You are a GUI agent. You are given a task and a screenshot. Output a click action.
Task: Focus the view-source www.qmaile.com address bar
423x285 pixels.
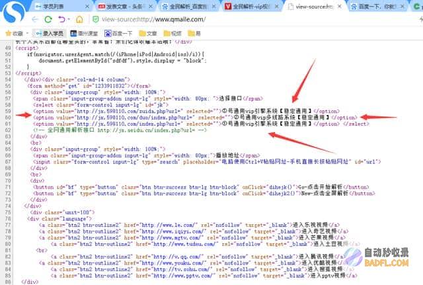[x=154, y=19]
